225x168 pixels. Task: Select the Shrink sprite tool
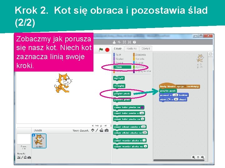pos(129,42)
